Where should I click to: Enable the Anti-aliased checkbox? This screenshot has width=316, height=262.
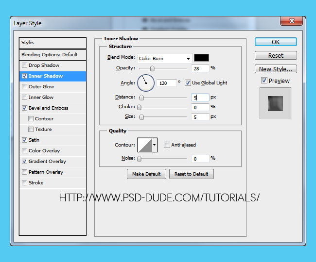167,145
